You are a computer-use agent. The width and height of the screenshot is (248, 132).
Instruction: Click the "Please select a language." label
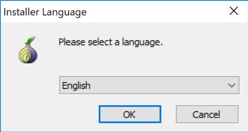pos(111,42)
